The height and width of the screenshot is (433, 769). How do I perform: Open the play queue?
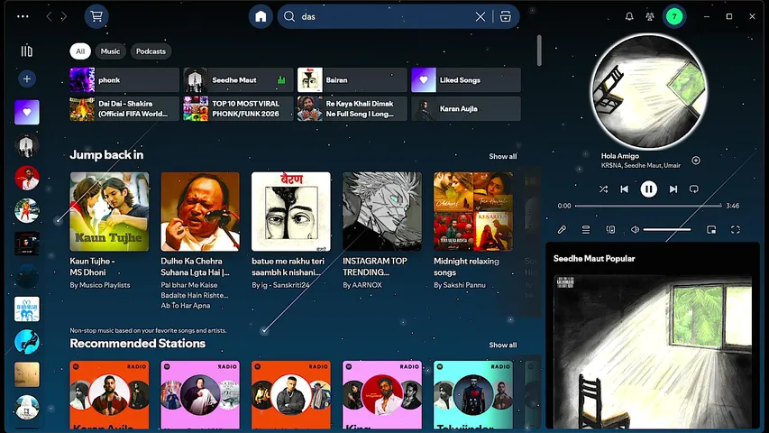coord(586,229)
